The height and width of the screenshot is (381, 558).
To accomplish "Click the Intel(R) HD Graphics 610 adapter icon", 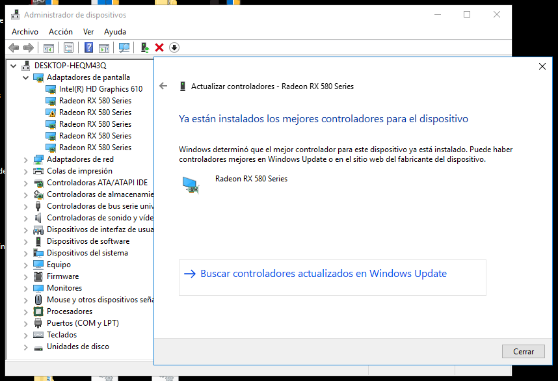I will pyautogui.click(x=51, y=89).
